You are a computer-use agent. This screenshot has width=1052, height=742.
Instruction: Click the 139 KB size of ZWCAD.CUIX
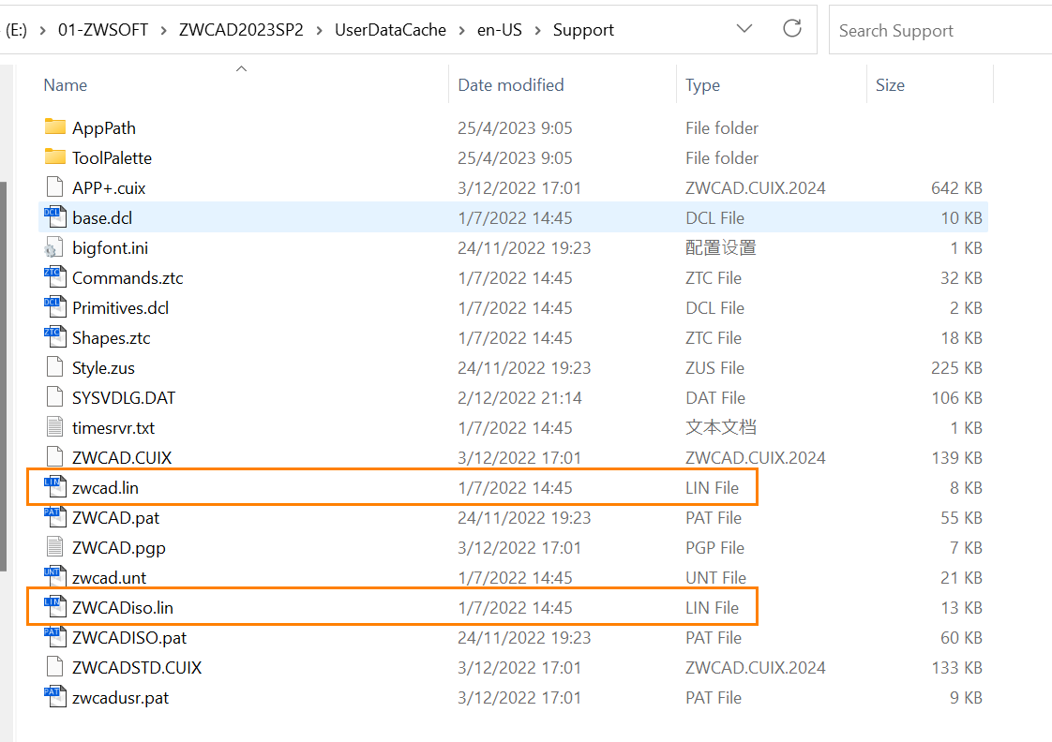pos(956,458)
